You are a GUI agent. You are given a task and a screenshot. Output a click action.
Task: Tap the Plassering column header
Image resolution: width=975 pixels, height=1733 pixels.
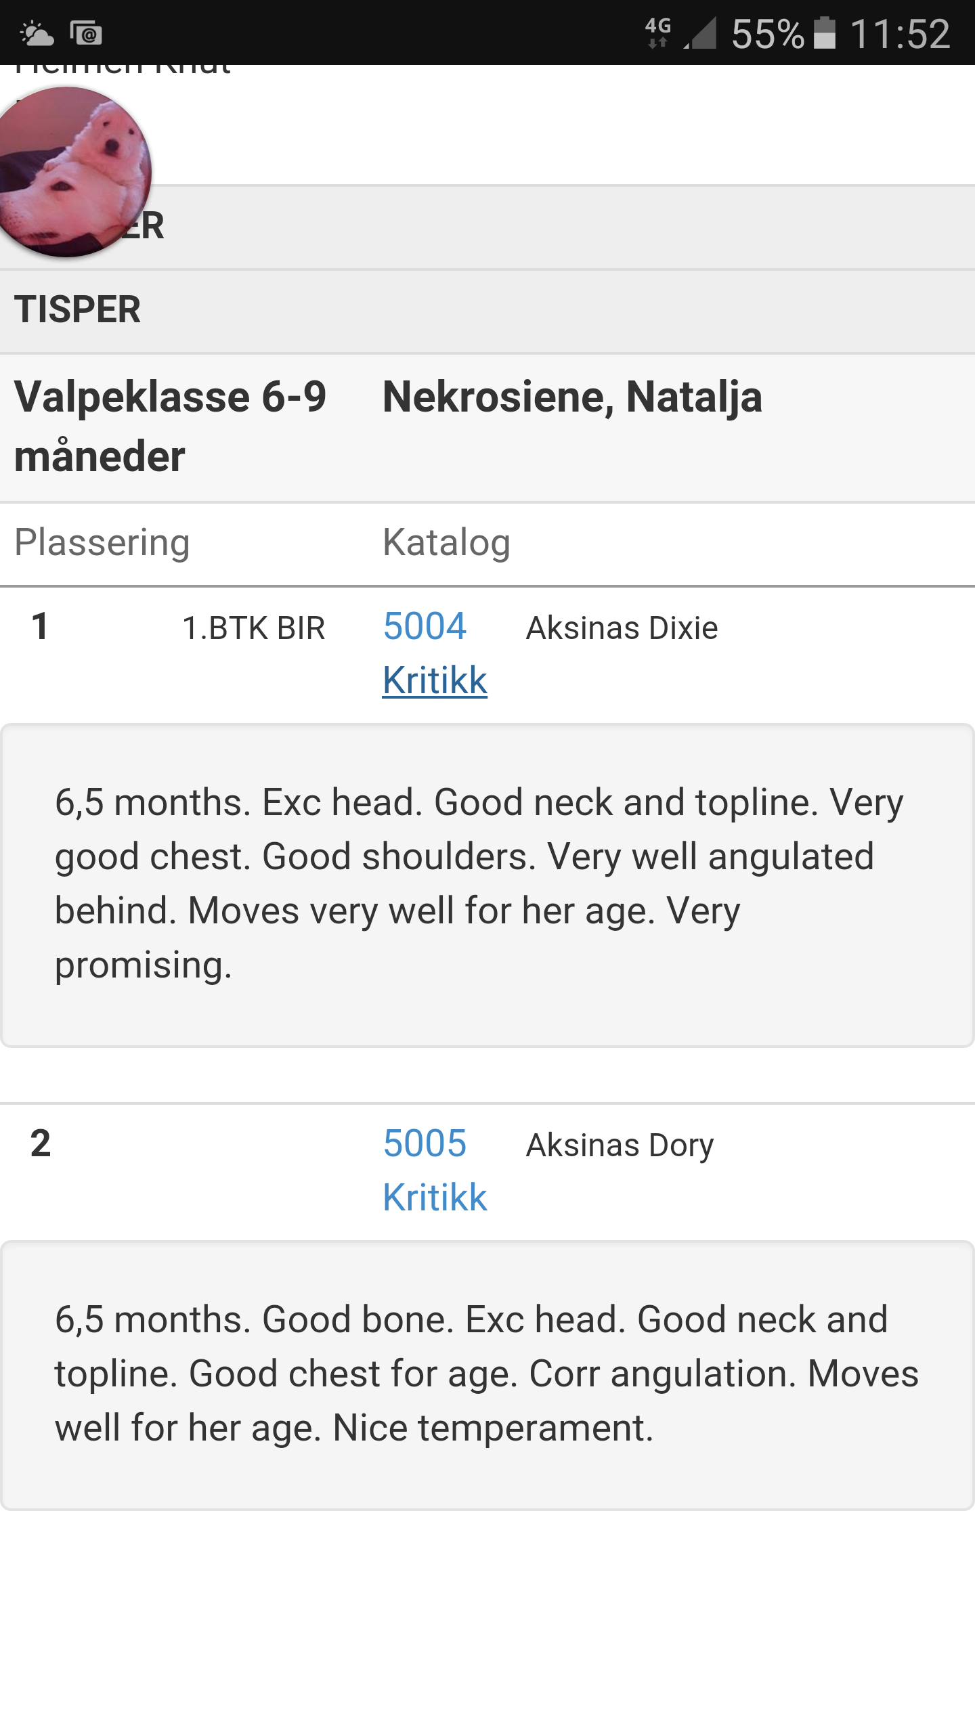pos(102,543)
